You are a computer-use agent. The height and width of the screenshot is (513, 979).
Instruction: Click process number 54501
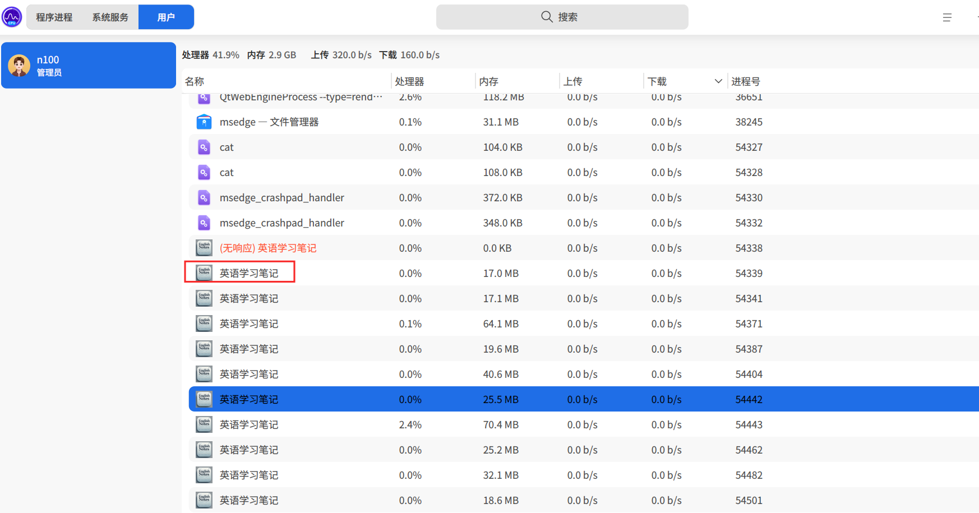(x=749, y=500)
